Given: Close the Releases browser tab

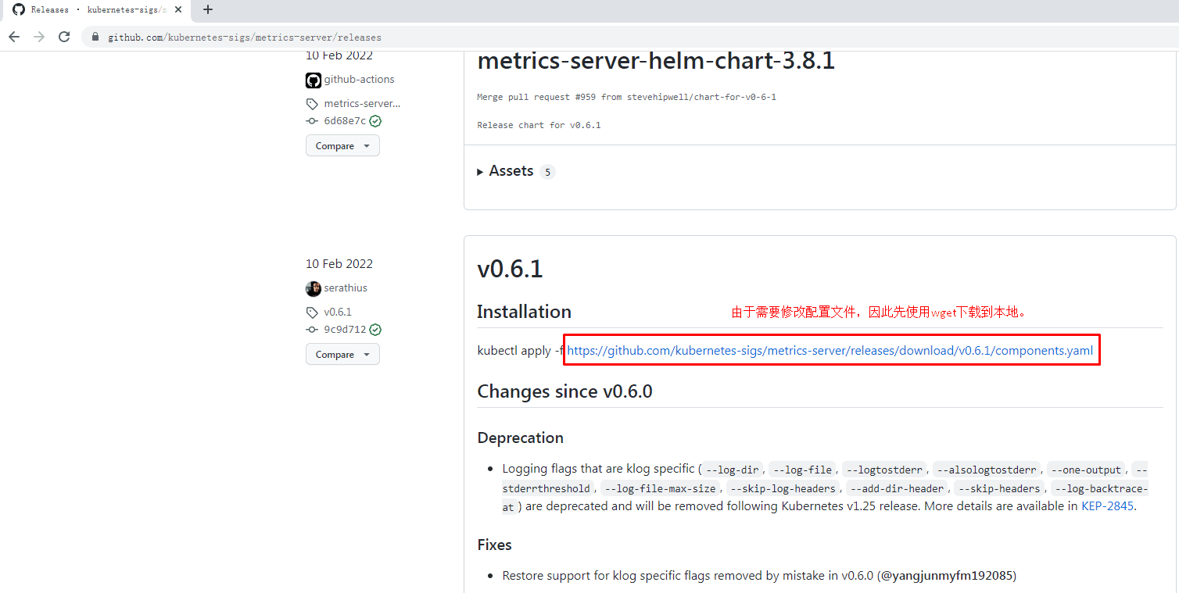Looking at the screenshot, I should click(178, 10).
